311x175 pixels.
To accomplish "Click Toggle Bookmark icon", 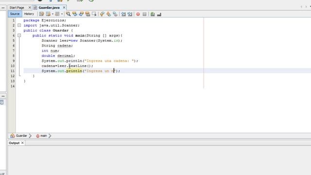I will click(x=115, y=14).
